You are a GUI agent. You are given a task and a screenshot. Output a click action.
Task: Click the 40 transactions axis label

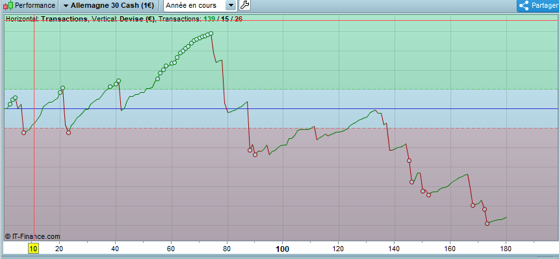(115, 249)
